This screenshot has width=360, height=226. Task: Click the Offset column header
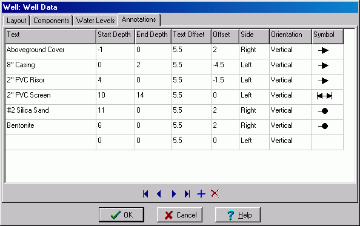click(x=225, y=36)
